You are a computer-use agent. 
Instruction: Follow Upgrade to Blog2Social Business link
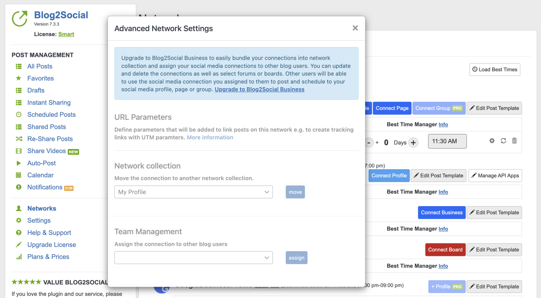click(x=259, y=89)
